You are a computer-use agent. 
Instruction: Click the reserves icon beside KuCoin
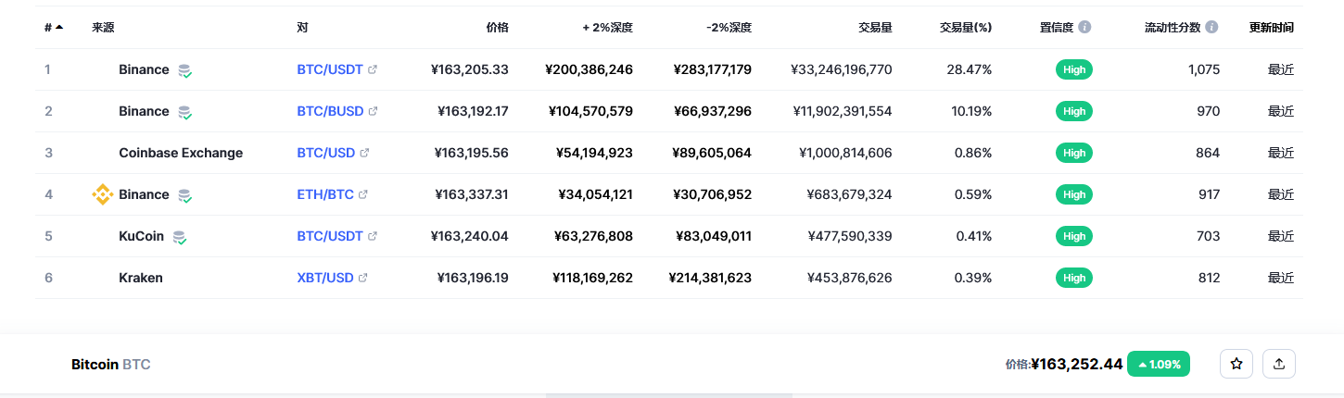point(180,237)
